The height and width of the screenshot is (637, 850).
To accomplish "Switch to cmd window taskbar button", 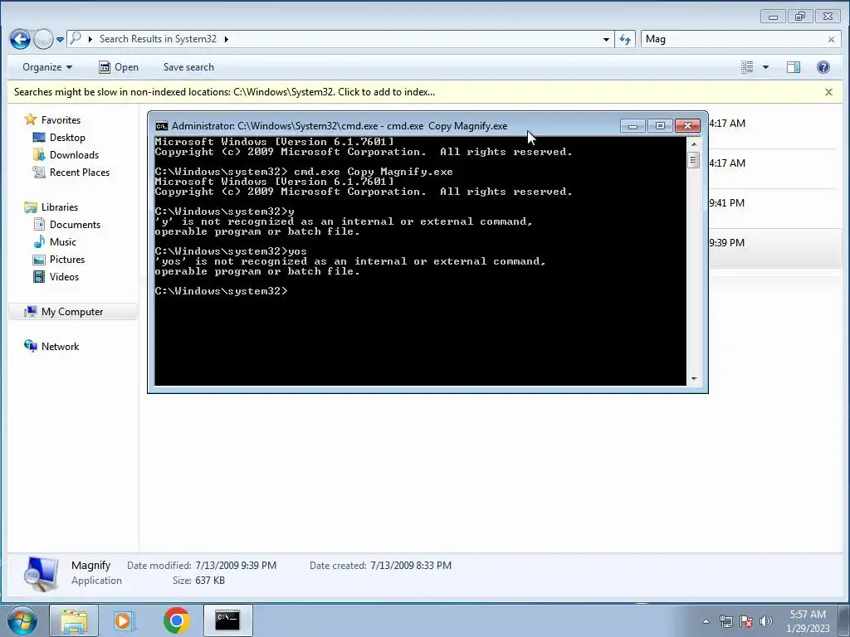I will pyautogui.click(x=228, y=620).
